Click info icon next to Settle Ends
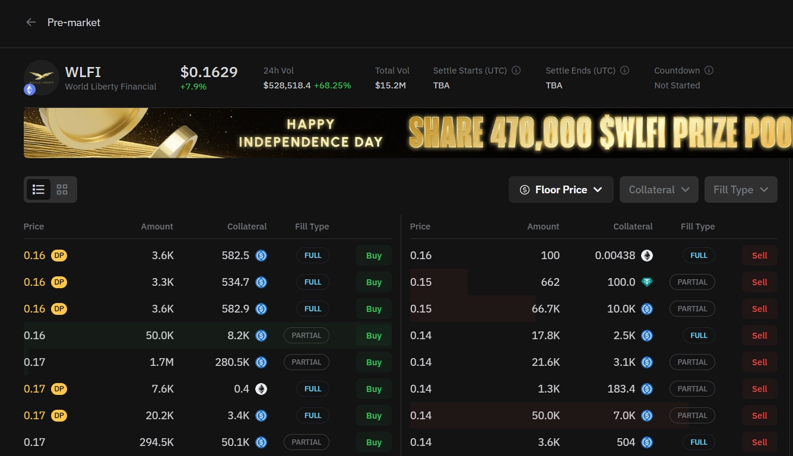Viewport: 793px width, 456px height. tap(624, 71)
